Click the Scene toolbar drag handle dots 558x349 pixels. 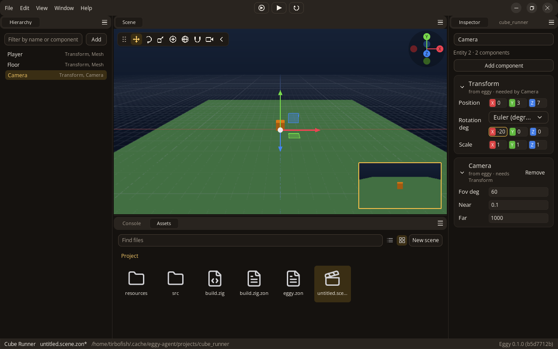(124, 39)
